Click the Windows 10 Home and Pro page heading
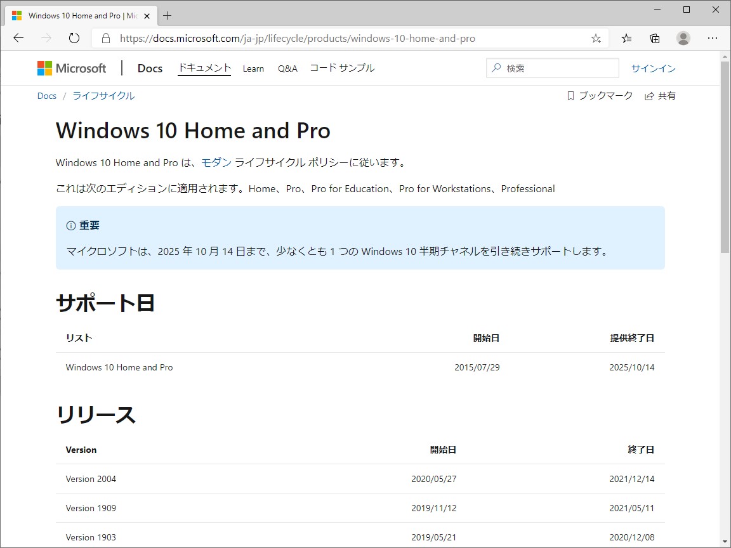 tap(193, 131)
